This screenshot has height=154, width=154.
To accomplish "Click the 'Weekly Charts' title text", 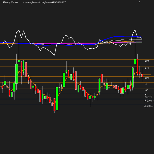I will click(10, 2).
